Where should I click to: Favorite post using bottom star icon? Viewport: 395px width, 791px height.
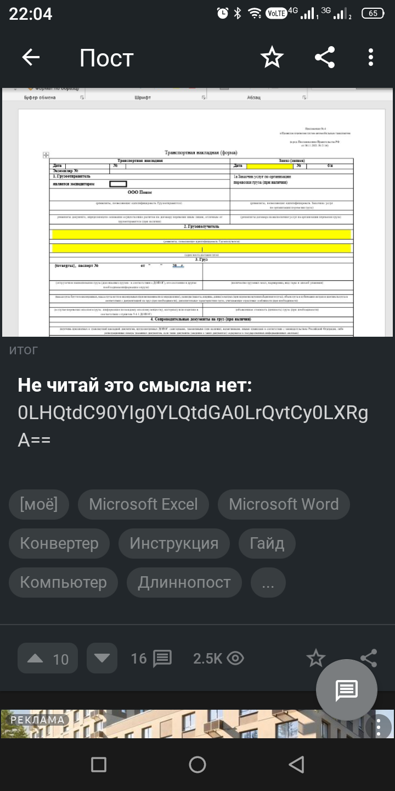pos(315,658)
